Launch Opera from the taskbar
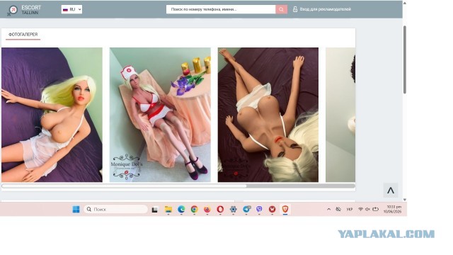This screenshot has width=453, height=255. pos(220,210)
